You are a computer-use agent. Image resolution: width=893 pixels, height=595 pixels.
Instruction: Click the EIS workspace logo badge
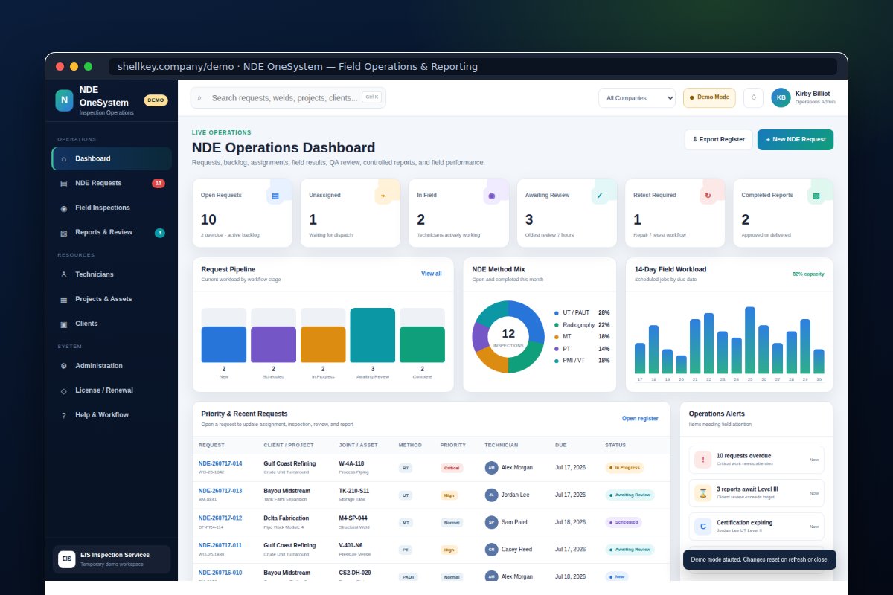point(67,559)
